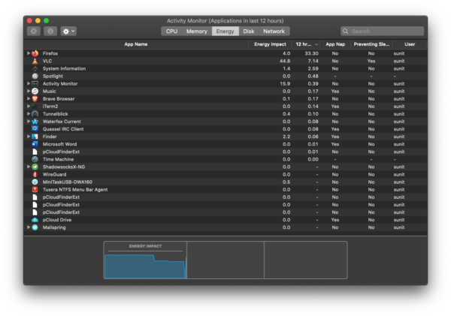This screenshot has width=451, height=316.
Task: Click the Search field
Action: (x=383, y=32)
